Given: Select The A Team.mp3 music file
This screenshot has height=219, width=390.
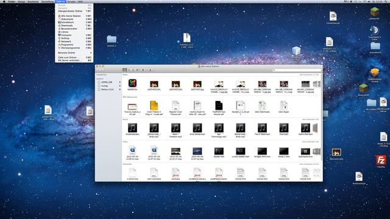Looking at the screenshot, I should click(262, 128).
